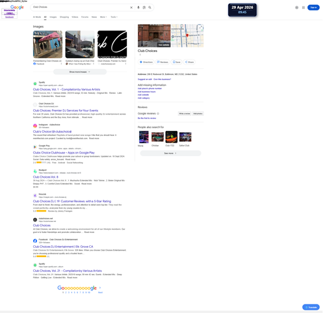Switch to News tab

pos(94,17)
